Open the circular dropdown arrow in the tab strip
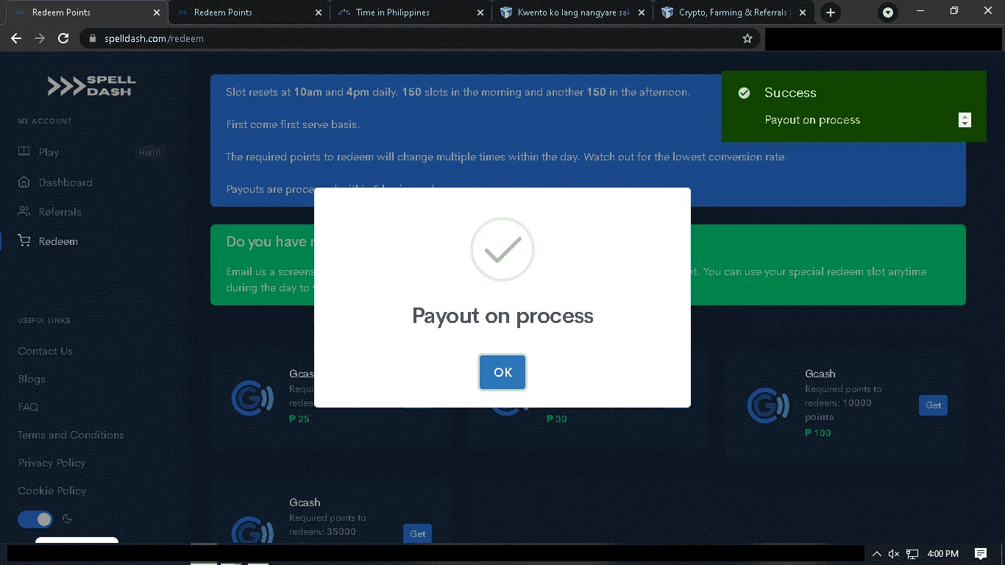Screen dimensions: 1005x565 coord(888,13)
